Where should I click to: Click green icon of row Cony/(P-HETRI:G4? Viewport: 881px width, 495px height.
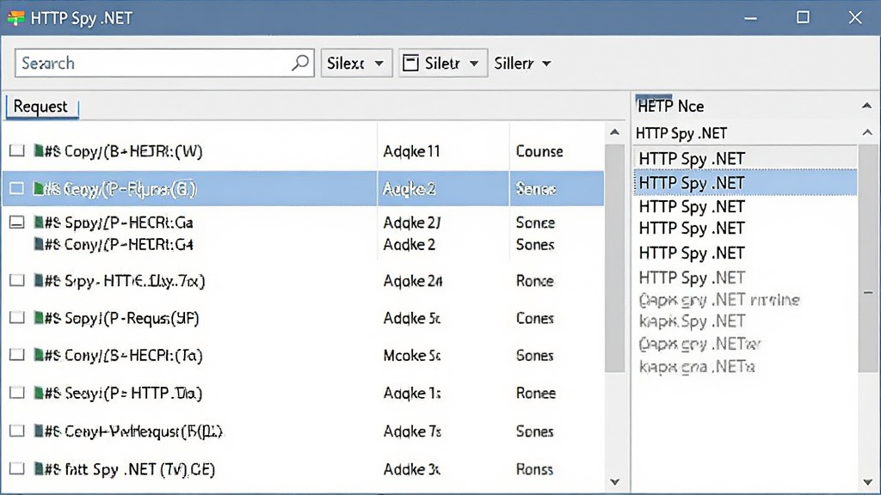click(38, 244)
